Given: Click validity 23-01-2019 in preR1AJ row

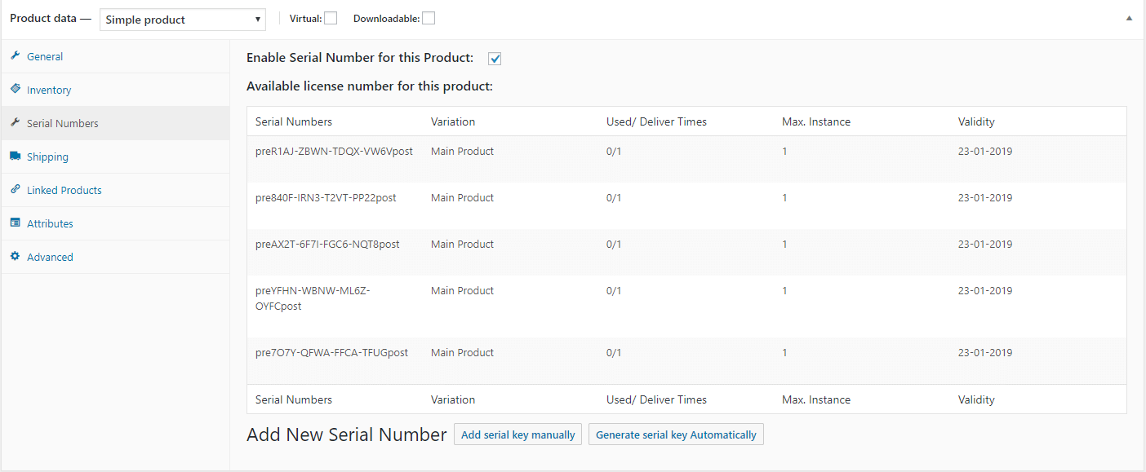Looking at the screenshot, I should (x=985, y=151).
